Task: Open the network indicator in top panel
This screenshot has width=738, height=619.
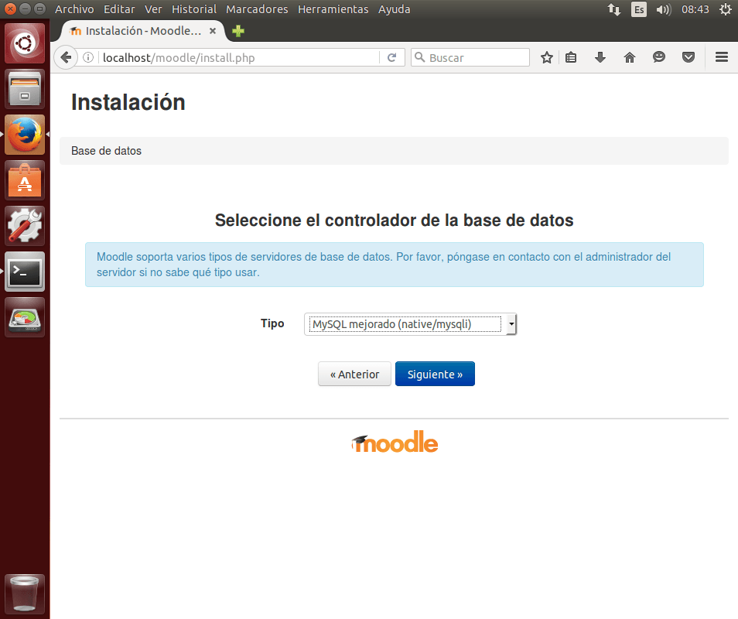Action: tap(613, 9)
